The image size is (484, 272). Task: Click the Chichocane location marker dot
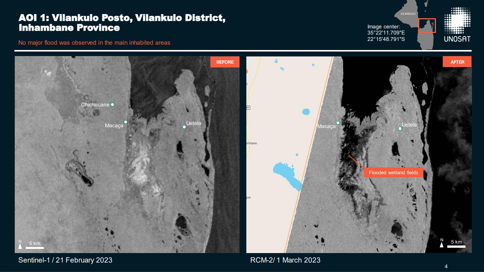pyautogui.click(x=112, y=105)
